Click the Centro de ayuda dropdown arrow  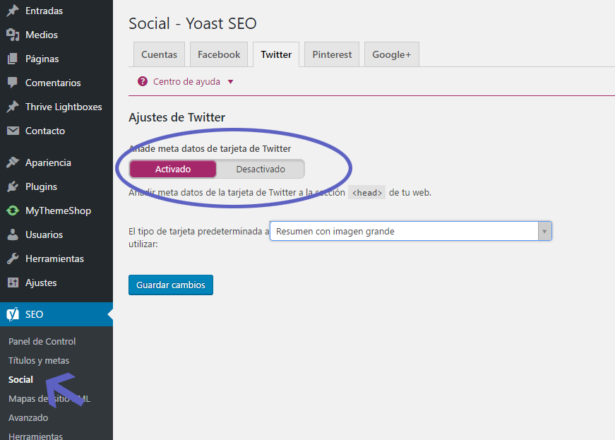click(x=231, y=82)
